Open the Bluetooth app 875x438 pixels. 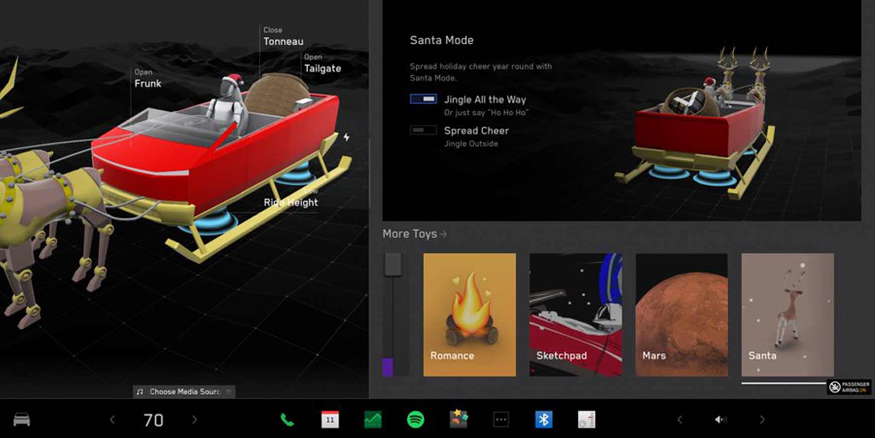(544, 419)
